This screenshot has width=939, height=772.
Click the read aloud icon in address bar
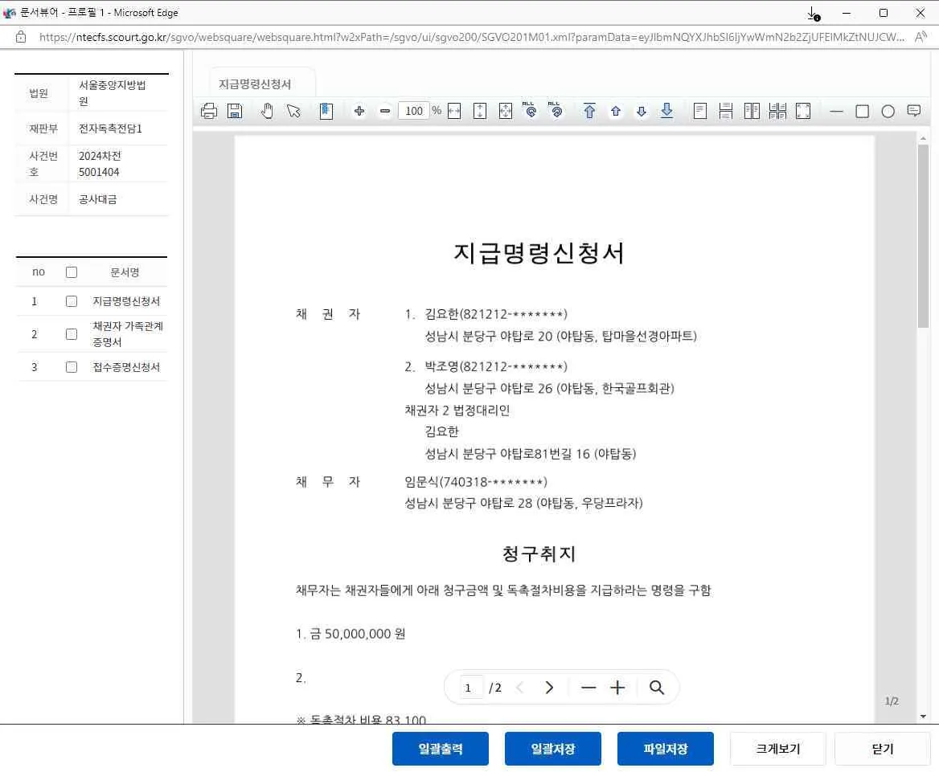point(921,37)
